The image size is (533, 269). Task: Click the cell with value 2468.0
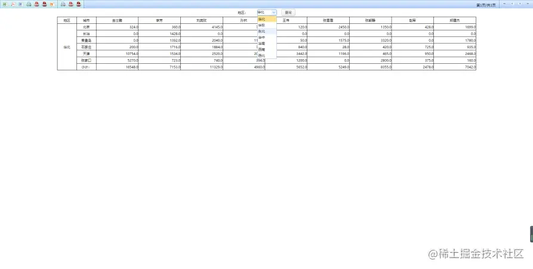click(455, 54)
